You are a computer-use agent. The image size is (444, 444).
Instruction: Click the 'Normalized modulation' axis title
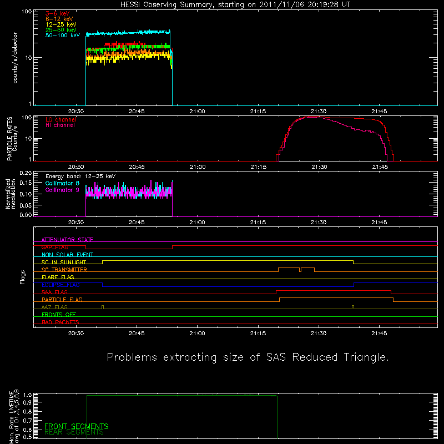coord(11,194)
